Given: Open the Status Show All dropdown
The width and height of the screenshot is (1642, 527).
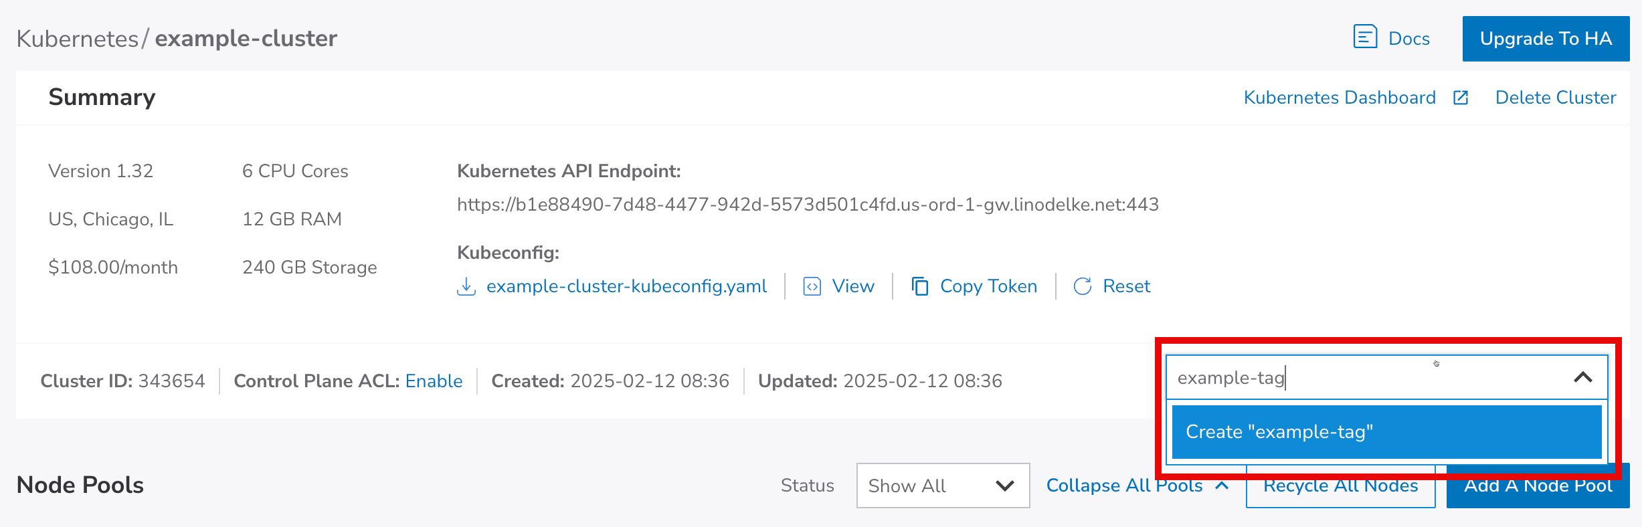Looking at the screenshot, I should click(942, 486).
